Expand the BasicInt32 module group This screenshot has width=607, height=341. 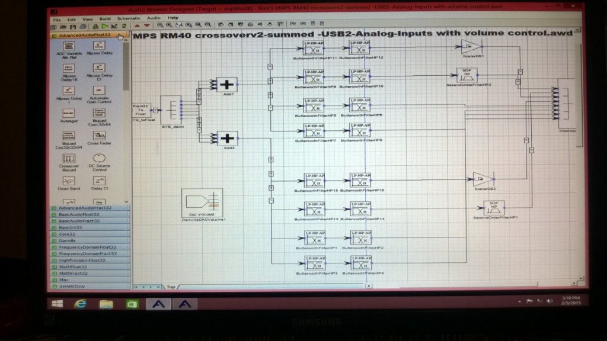point(90,227)
